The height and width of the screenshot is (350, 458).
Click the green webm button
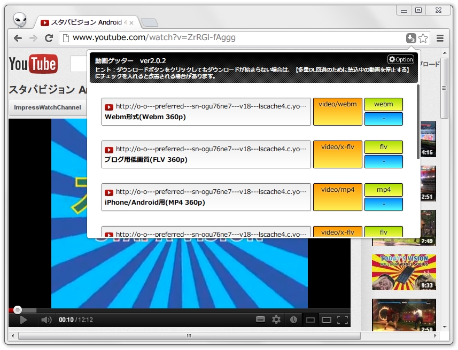click(x=384, y=104)
